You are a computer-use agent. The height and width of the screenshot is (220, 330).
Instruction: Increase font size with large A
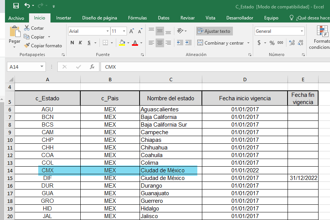pos(132,31)
